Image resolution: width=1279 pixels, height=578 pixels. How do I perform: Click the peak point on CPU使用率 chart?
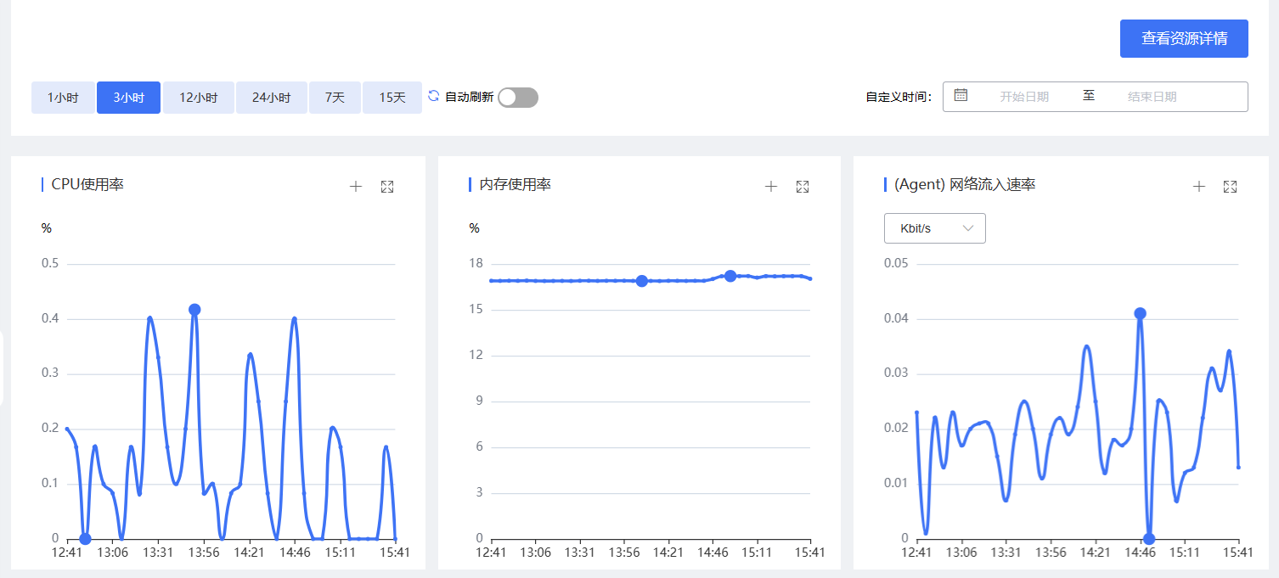point(194,310)
